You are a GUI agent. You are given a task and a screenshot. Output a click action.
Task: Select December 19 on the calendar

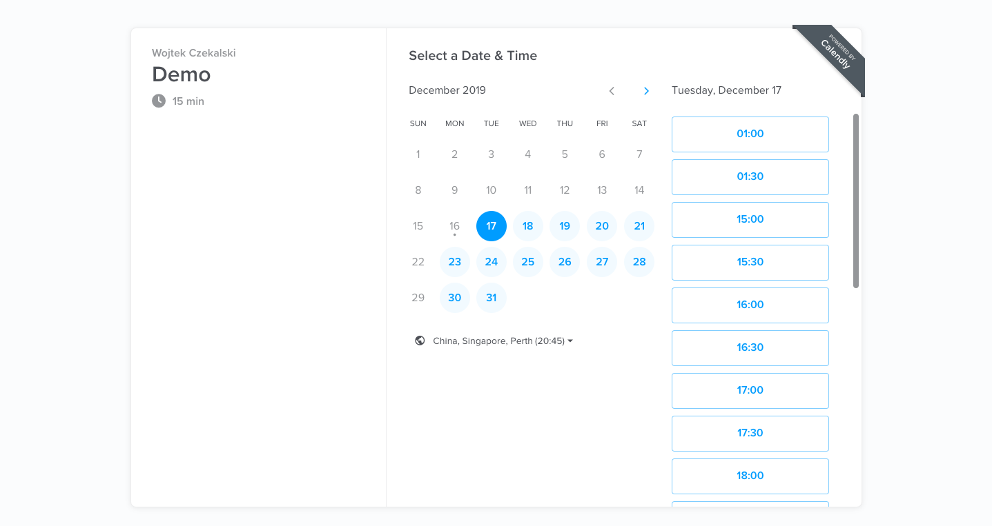pos(565,226)
